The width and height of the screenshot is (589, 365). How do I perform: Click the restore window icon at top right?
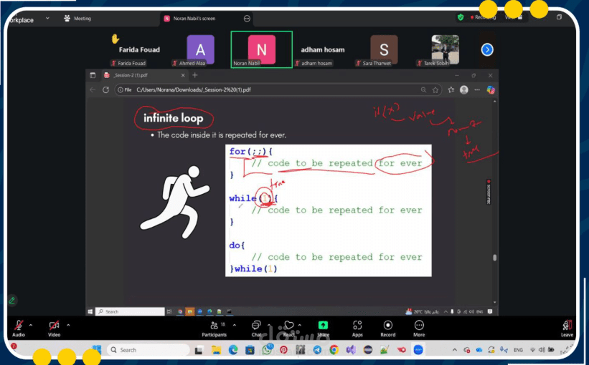[x=559, y=17]
